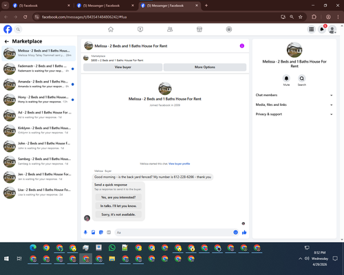Go to Home feed icon
Image resolution: width=344 pixels, height=275 pixels.
click(111, 30)
